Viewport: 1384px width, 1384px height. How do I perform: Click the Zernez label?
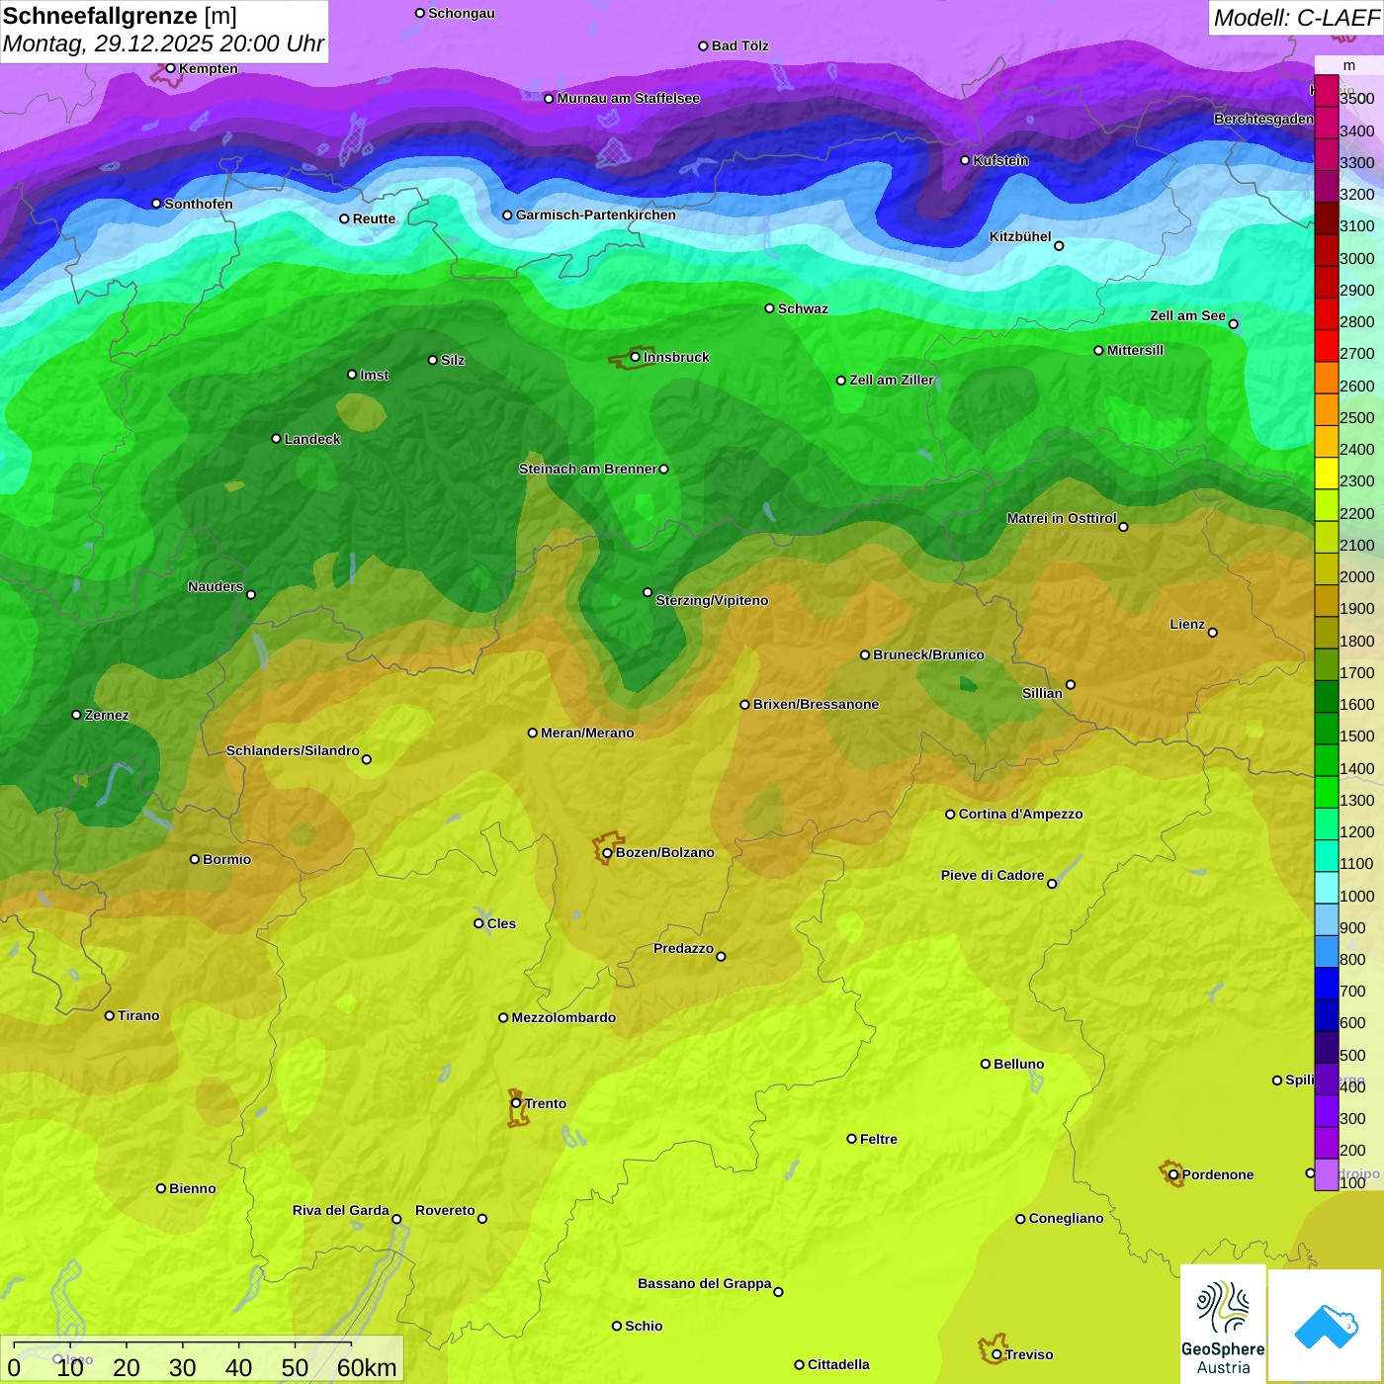[107, 715]
